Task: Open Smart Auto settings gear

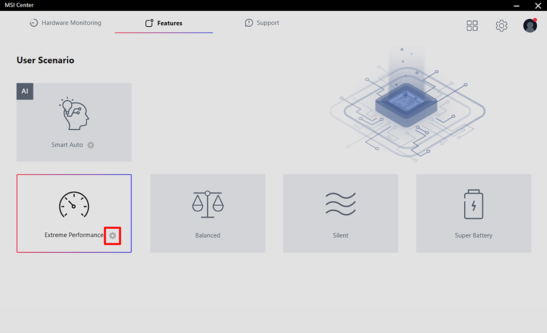Action: (91, 145)
